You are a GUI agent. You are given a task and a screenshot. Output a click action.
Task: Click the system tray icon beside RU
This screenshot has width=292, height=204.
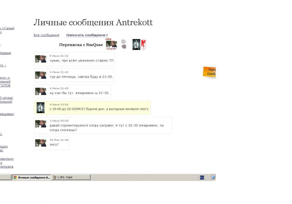tap(213, 177)
